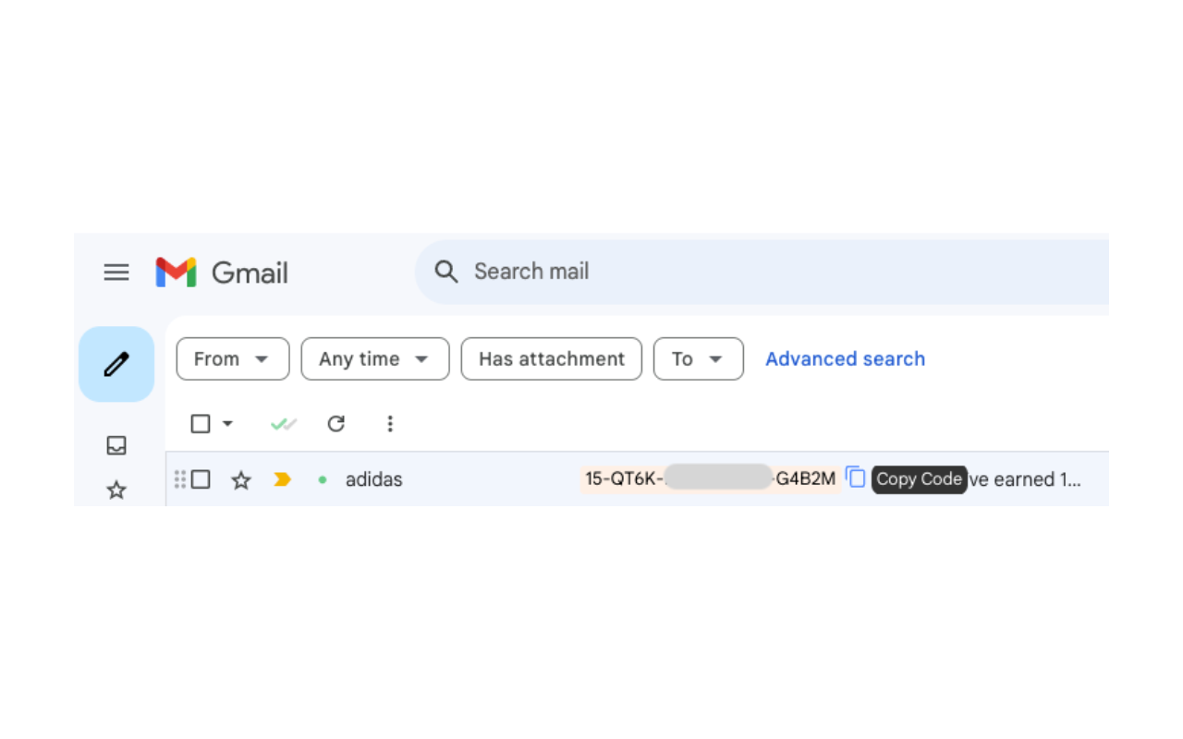Screen dimensions: 1183x739
Task: Open the To filter dropdown
Action: pos(698,359)
